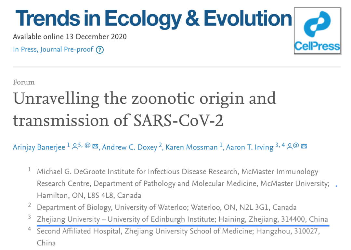
Task: Select author name Andrew C. Doxey
Action: (129, 147)
